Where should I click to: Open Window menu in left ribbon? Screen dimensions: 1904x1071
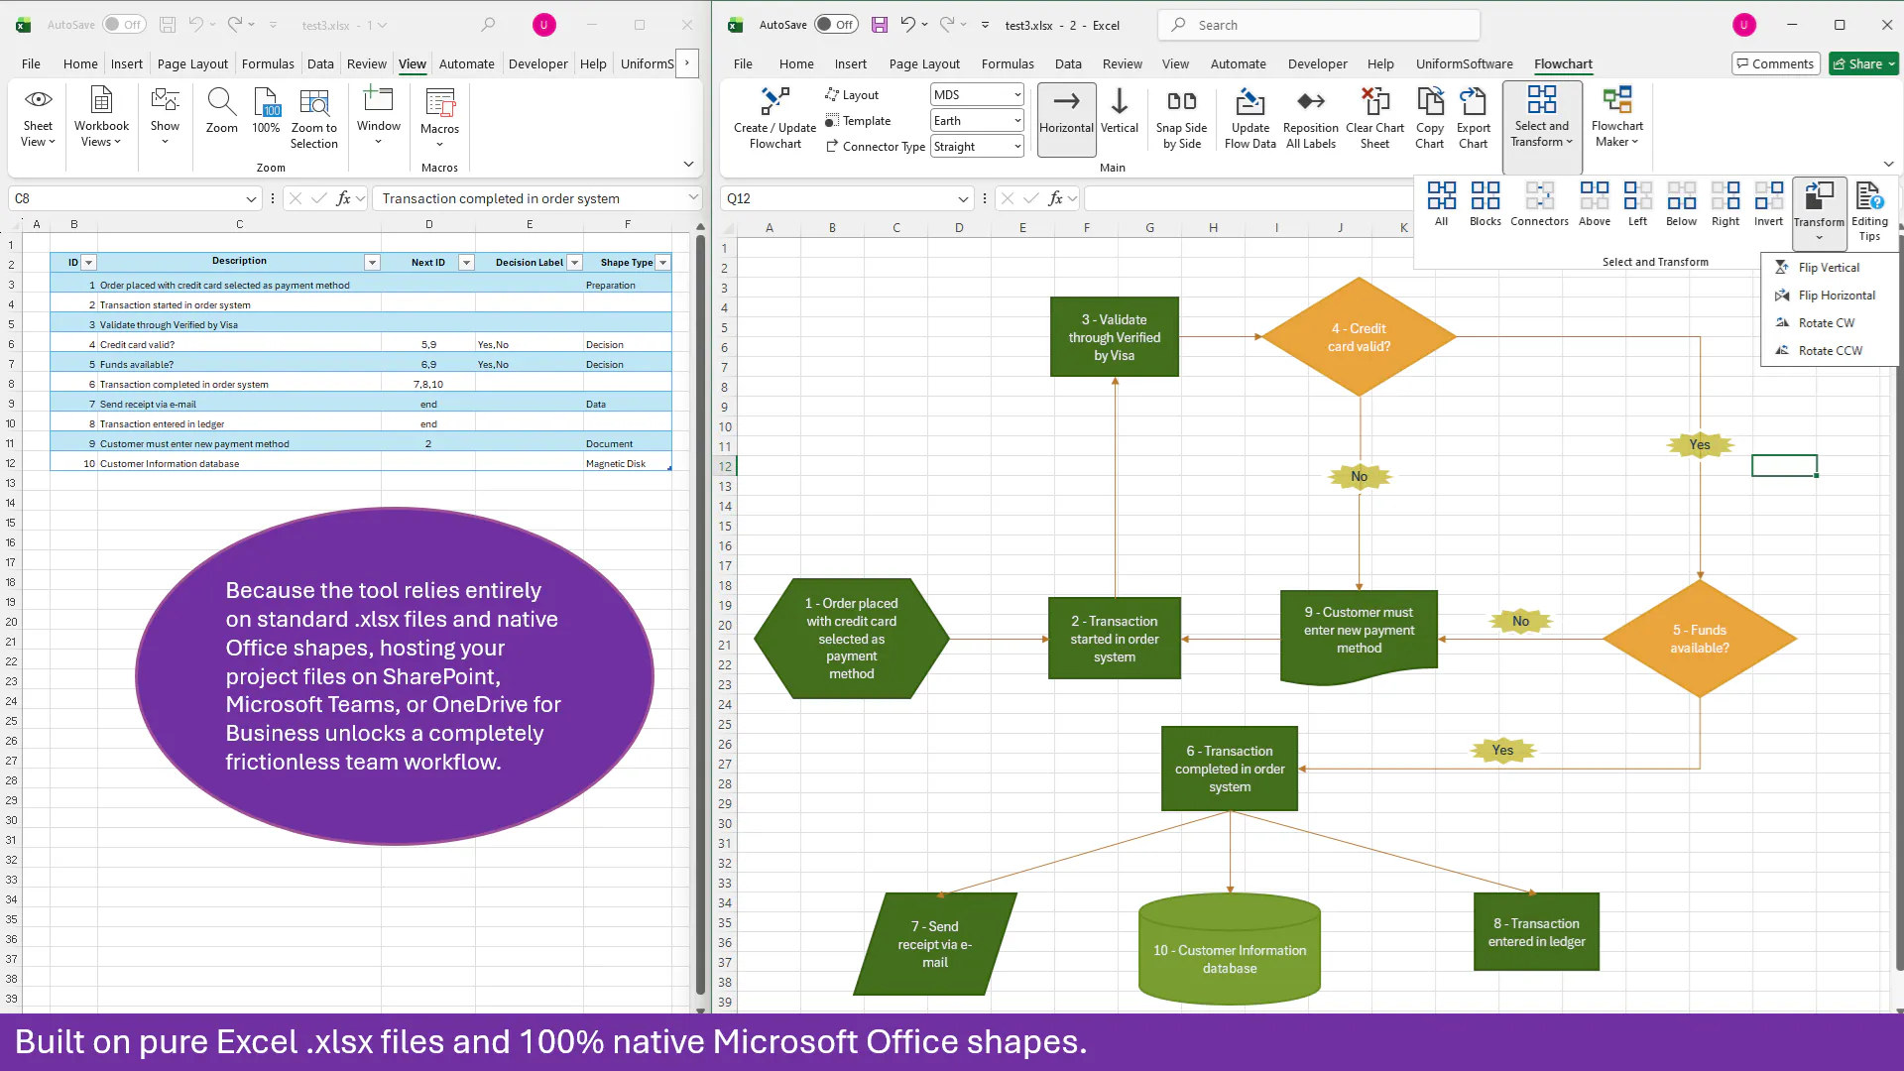(x=378, y=115)
